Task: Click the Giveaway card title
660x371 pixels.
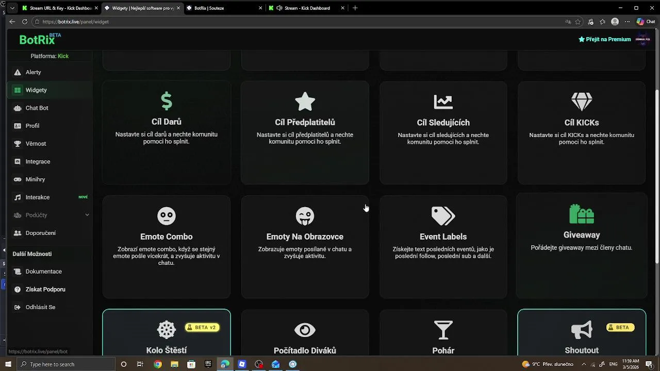Action: pos(582,235)
